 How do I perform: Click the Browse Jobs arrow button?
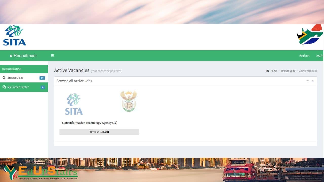(x=99, y=132)
